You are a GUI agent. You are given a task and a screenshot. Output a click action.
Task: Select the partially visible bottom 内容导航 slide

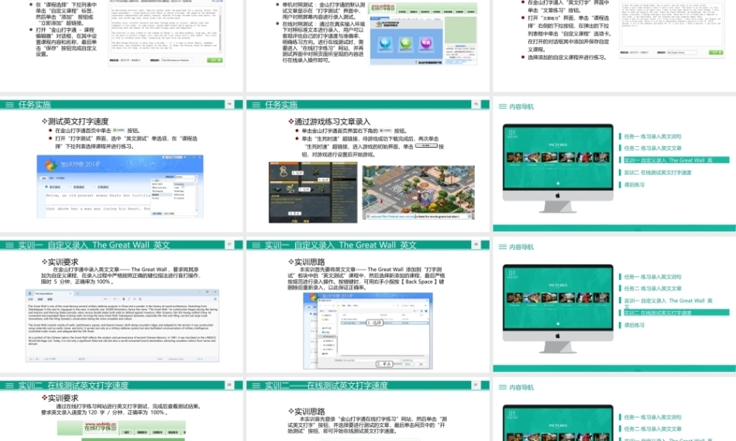coord(614,410)
